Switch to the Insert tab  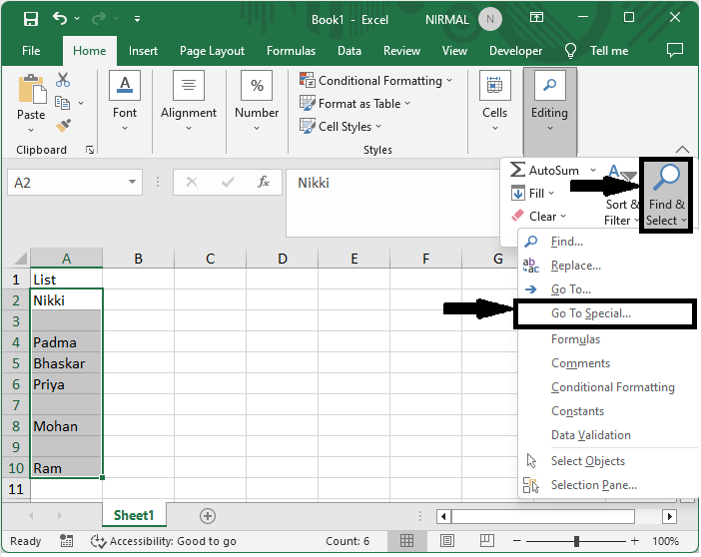(x=143, y=51)
